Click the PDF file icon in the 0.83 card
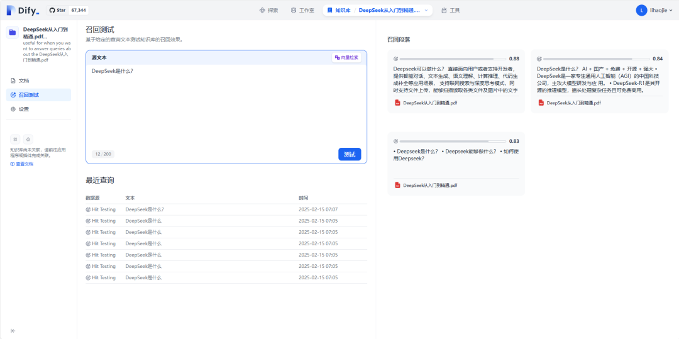Image resolution: width=679 pixels, height=339 pixels. [397, 186]
